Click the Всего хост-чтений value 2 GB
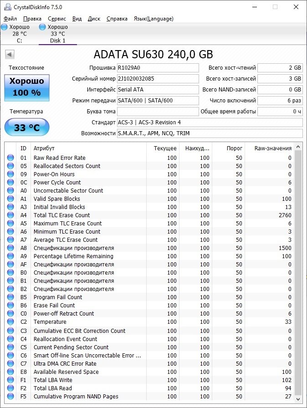Viewport: 307px width, 408px height. coord(280,68)
